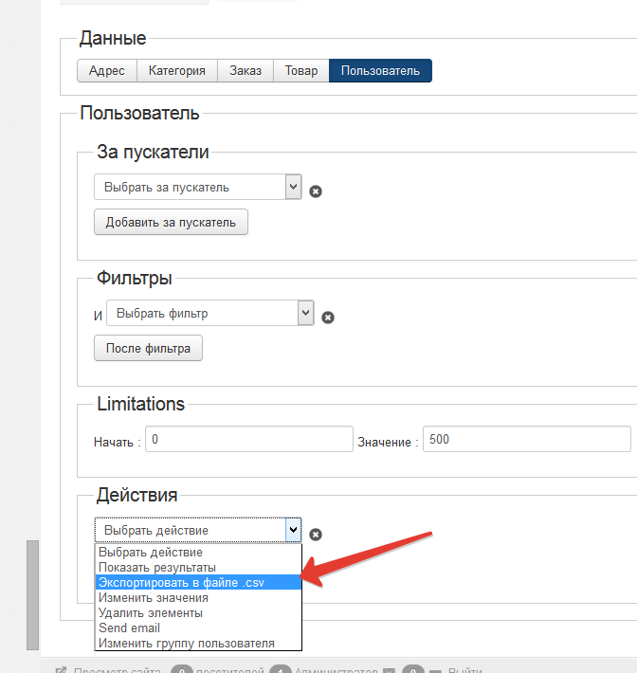Click the 'Значение' field containing 500
This screenshot has height=673, width=637.
pyautogui.click(x=526, y=440)
